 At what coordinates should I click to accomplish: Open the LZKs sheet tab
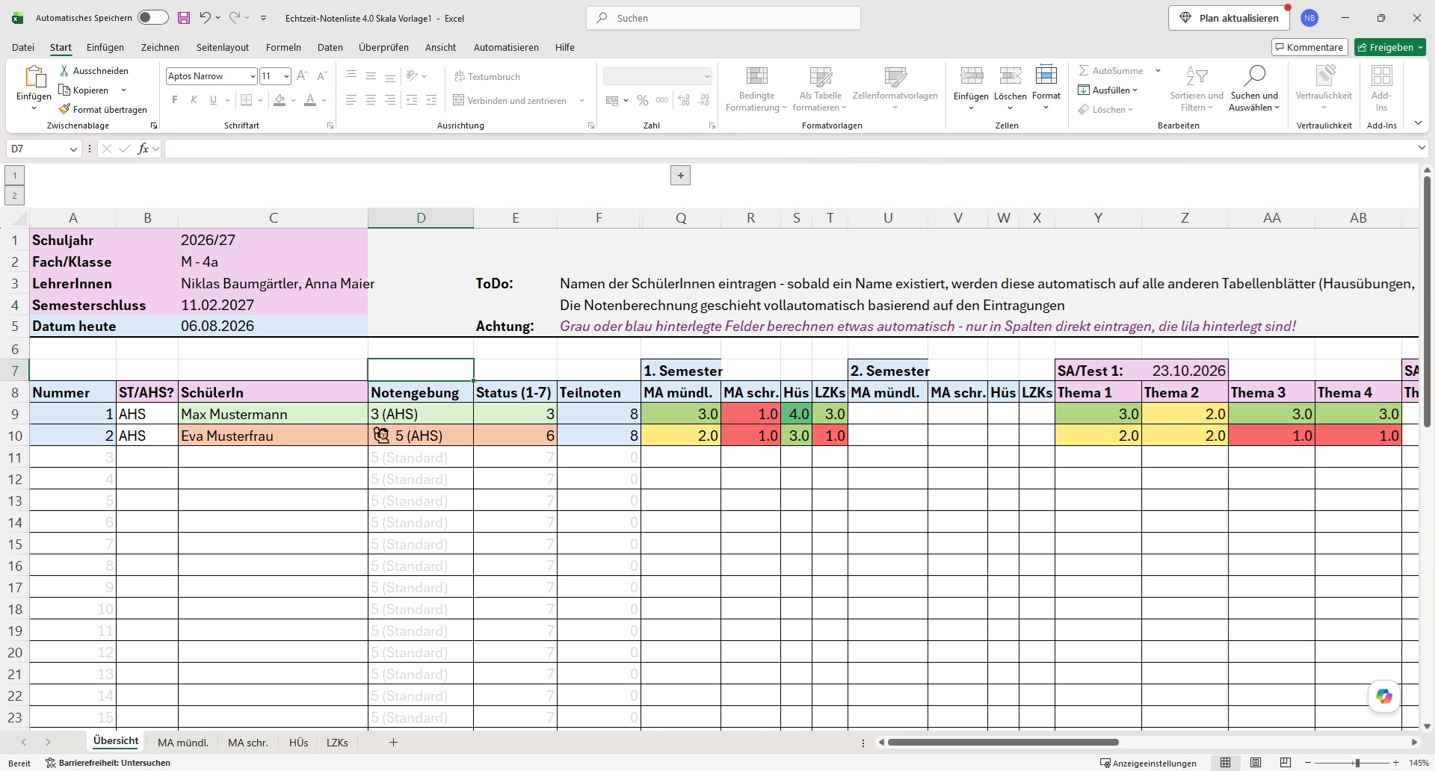coord(337,743)
